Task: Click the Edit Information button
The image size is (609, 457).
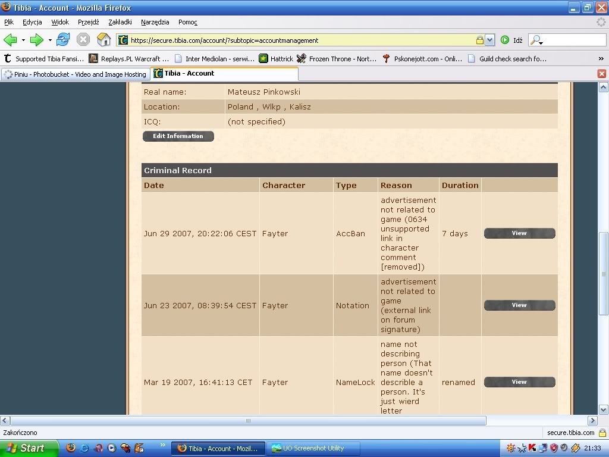Action: click(178, 136)
